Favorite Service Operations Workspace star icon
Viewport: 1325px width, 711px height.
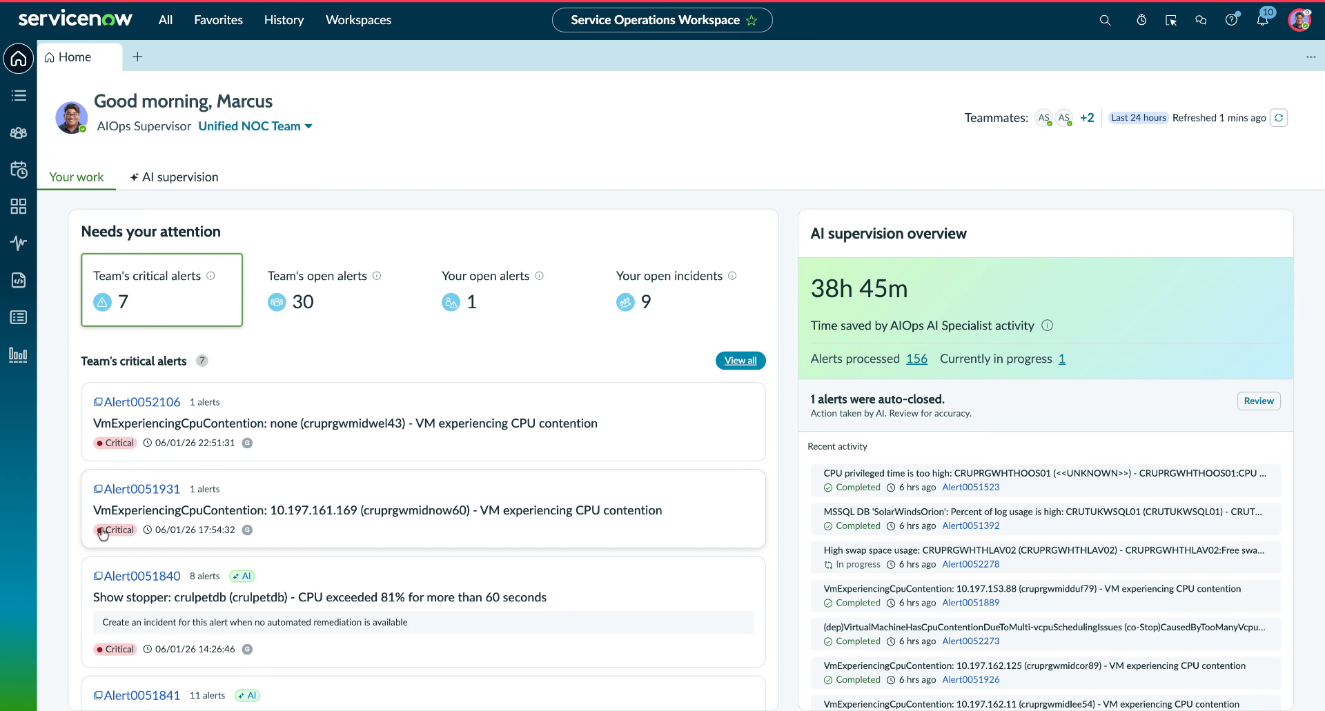752,21
